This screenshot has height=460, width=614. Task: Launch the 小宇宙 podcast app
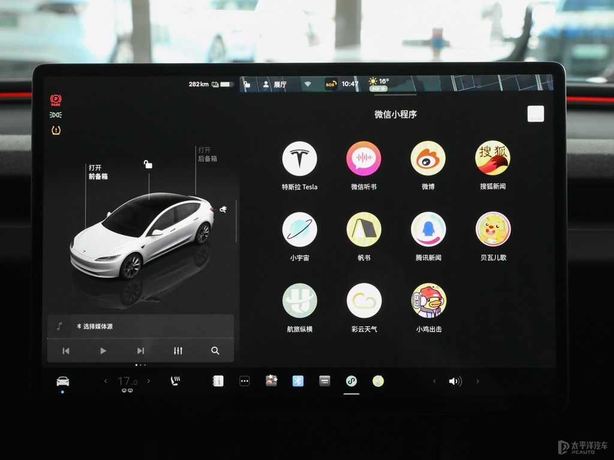tap(300, 229)
